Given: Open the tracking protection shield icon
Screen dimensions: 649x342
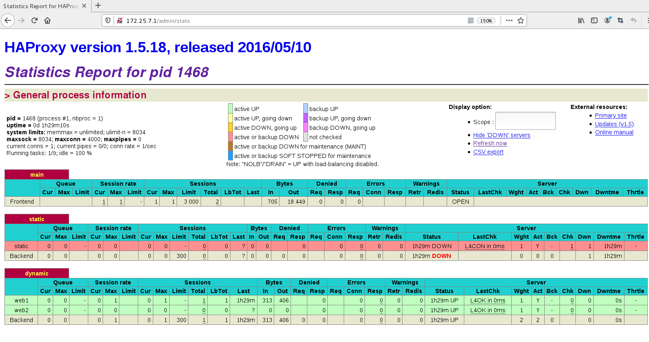Looking at the screenshot, I should pyautogui.click(x=108, y=20).
